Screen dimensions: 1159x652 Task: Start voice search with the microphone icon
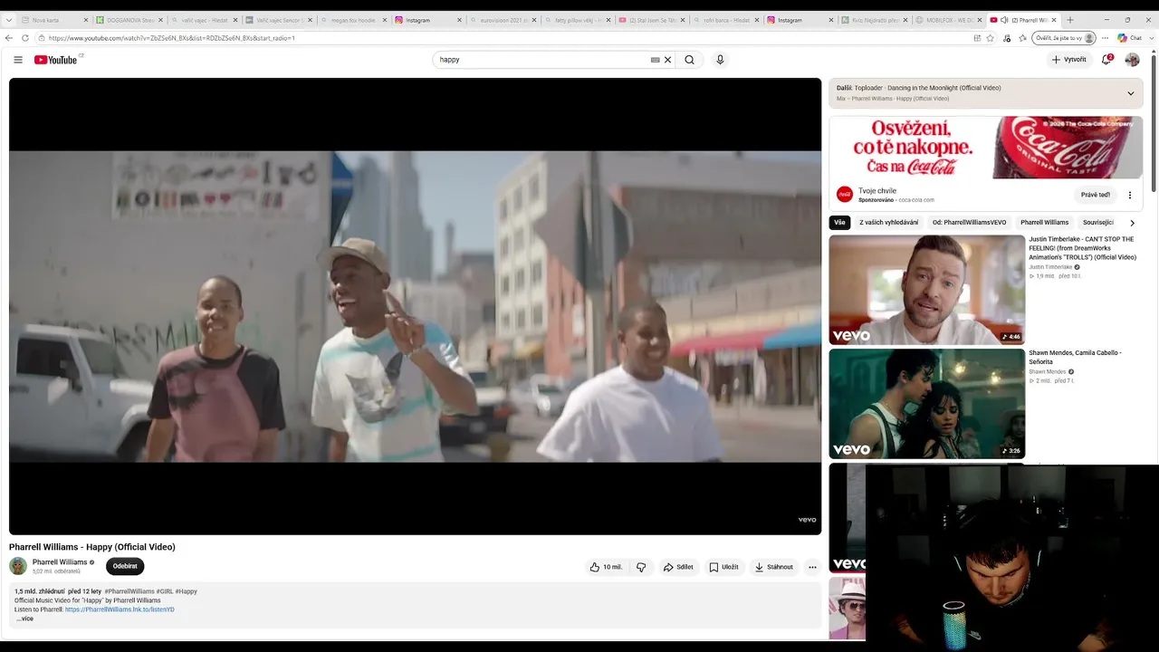point(720,60)
